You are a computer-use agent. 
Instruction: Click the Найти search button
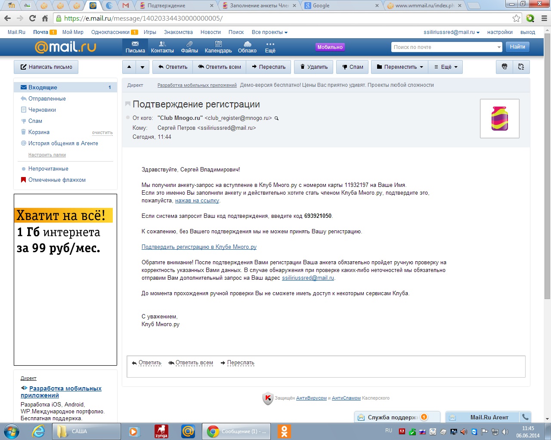517,47
